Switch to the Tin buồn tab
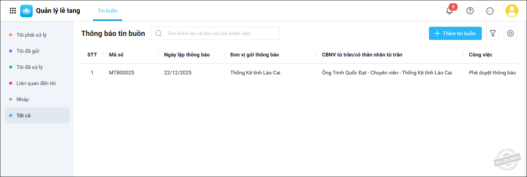The image size is (527, 177). (x=108, y=11)
